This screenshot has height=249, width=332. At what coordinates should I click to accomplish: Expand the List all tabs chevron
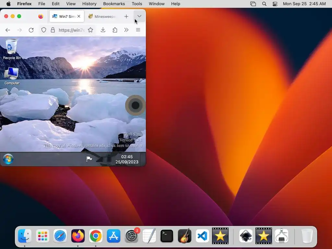(x=139, y=16)
